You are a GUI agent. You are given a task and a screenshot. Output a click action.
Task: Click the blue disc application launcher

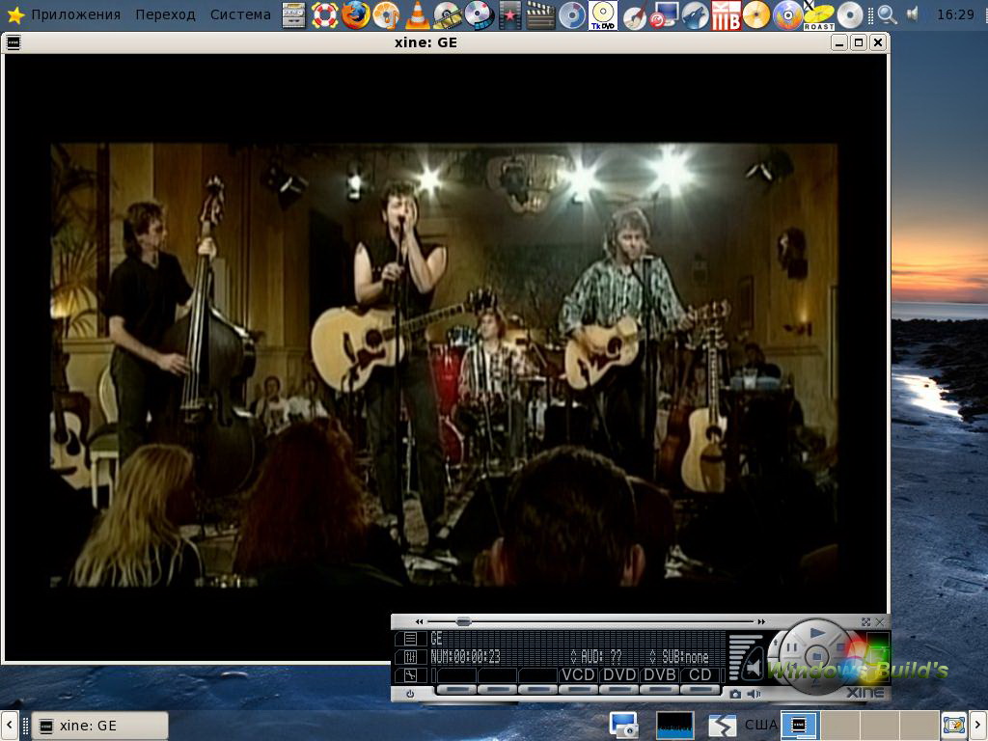tap(572, 15)
